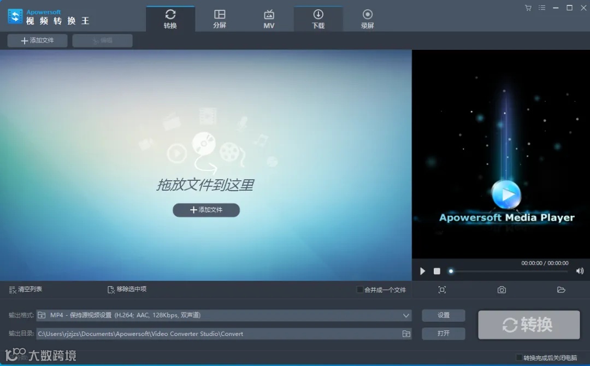Click playback time 00:00:00 / 00:00:00
Screen dimensions: 590x366
click(545, 263)
